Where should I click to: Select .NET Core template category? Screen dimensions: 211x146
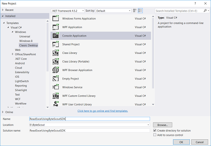click(21, 59)
